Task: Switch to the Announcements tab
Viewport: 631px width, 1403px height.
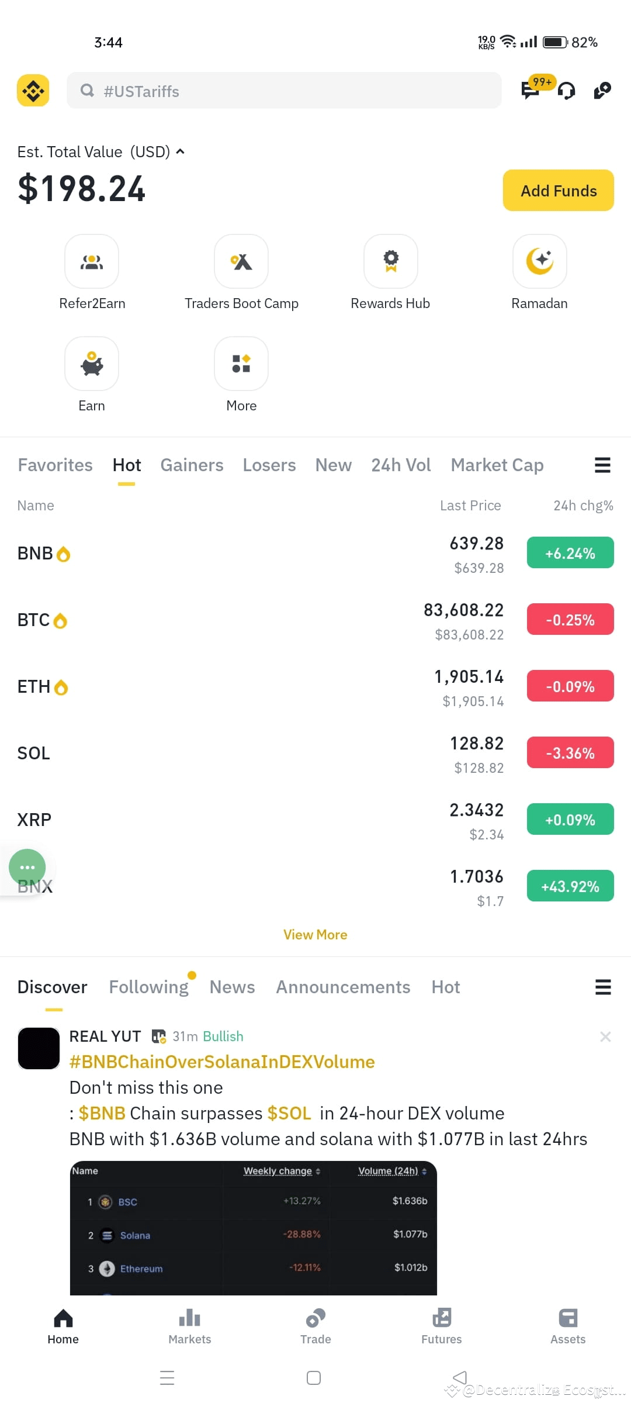Action: (343, 987)
